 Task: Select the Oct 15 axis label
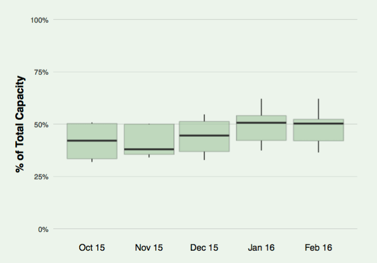pos(92,248)
